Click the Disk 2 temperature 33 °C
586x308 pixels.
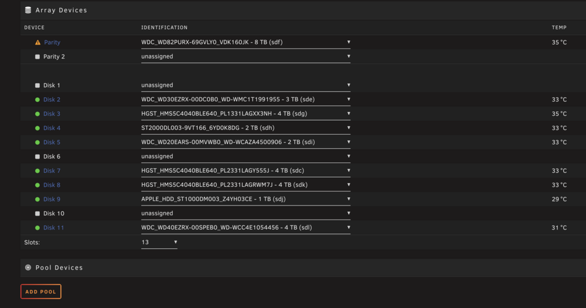(x=559, y=100)
